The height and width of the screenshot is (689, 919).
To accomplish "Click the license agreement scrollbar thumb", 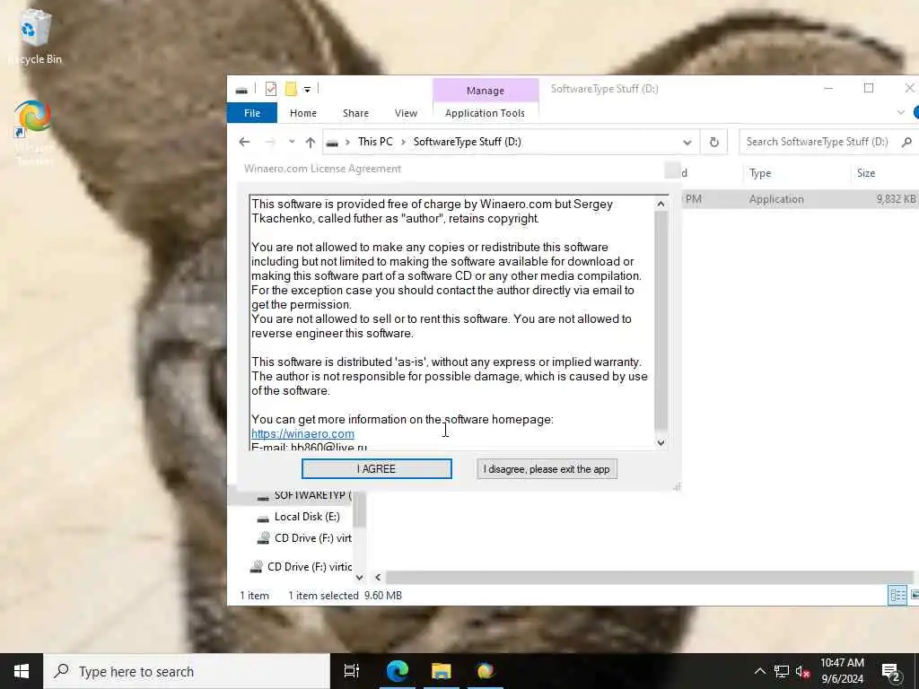I will coord(661,320).
